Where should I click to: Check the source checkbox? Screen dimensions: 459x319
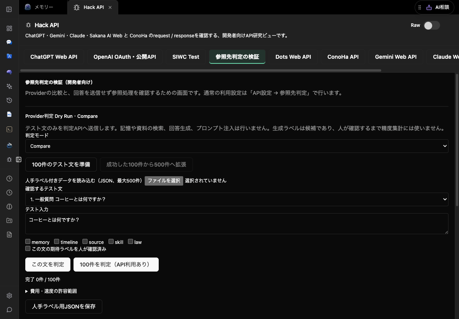[x=85, y=242]
